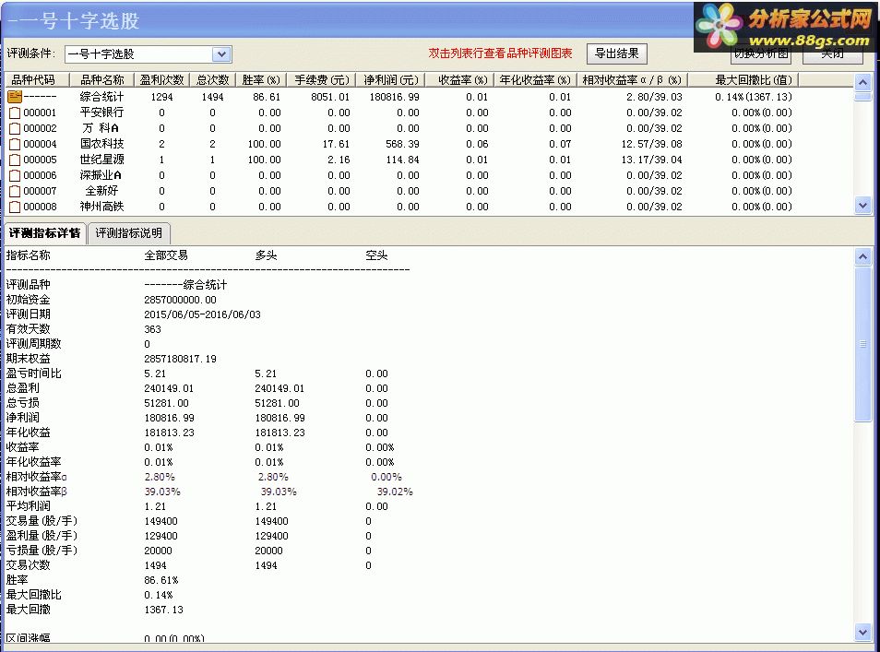
Task: Click the 关闭 button
Action: (833, 53)
